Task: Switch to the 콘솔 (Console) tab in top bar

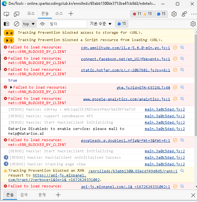Action: point(45,13)
